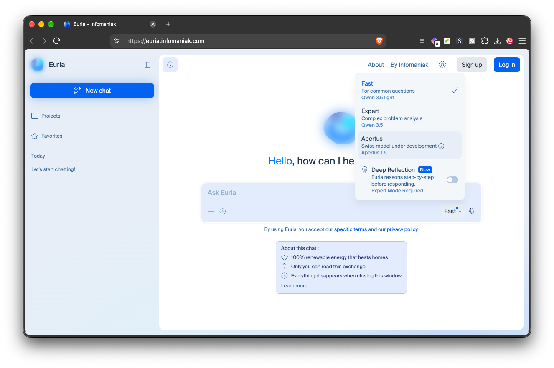Start voice input with the microphone icon
Screen dimensions: 554x368
coord(472,211)
